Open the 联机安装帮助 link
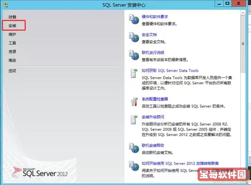This screenshot has height=185, width=251. [x=153, y=145]
